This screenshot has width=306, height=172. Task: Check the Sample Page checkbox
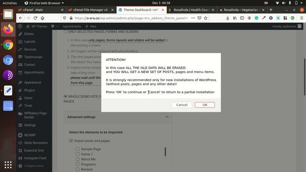77,149
